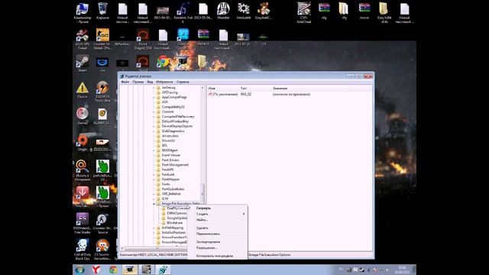Open the Create (Создать) submenu

coord(217,214)
